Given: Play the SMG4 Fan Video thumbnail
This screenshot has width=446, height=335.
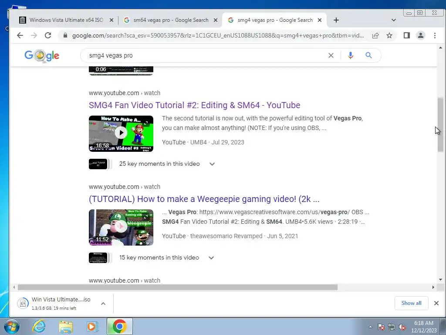Looking at the screenshot, I should click(x=121, y=133).
